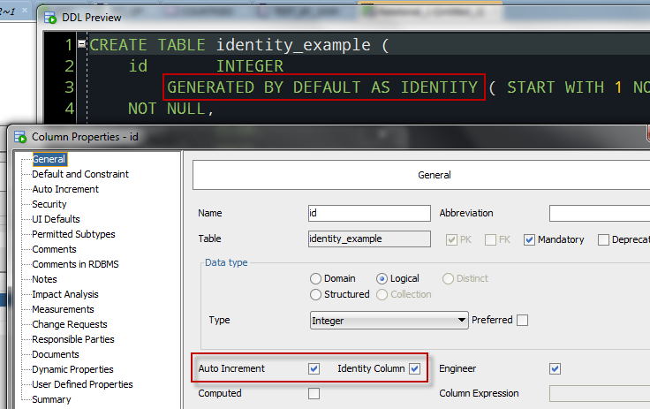Click the Column Properties window icon
The height and width of the screenshot is (409, 650).
coord(20,136)
